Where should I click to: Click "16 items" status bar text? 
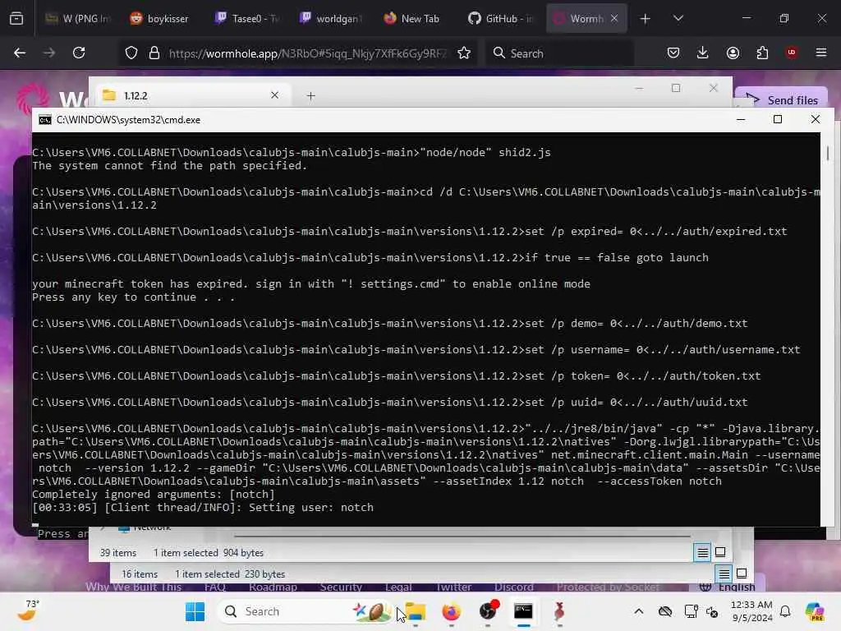coord(140,574)
